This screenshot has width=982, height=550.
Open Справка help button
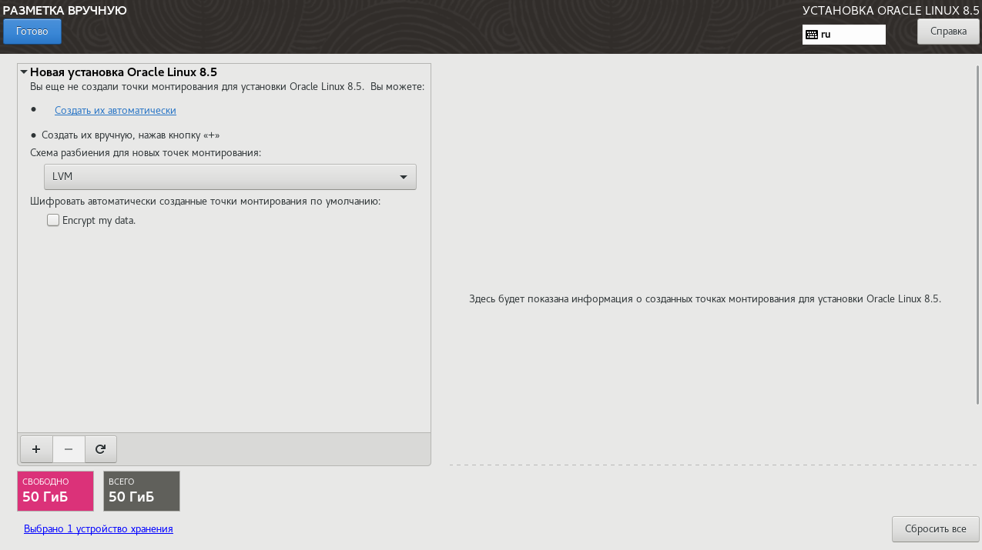(948, 32)
